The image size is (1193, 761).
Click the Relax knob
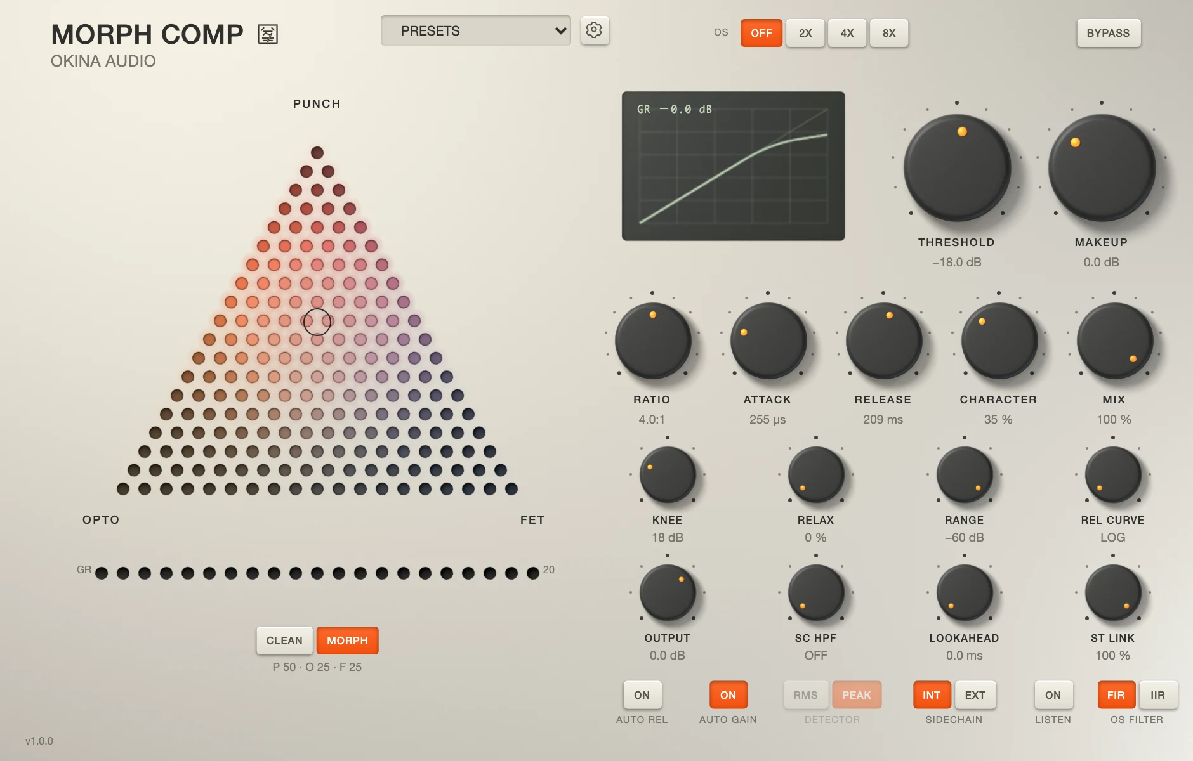[816, 475]
